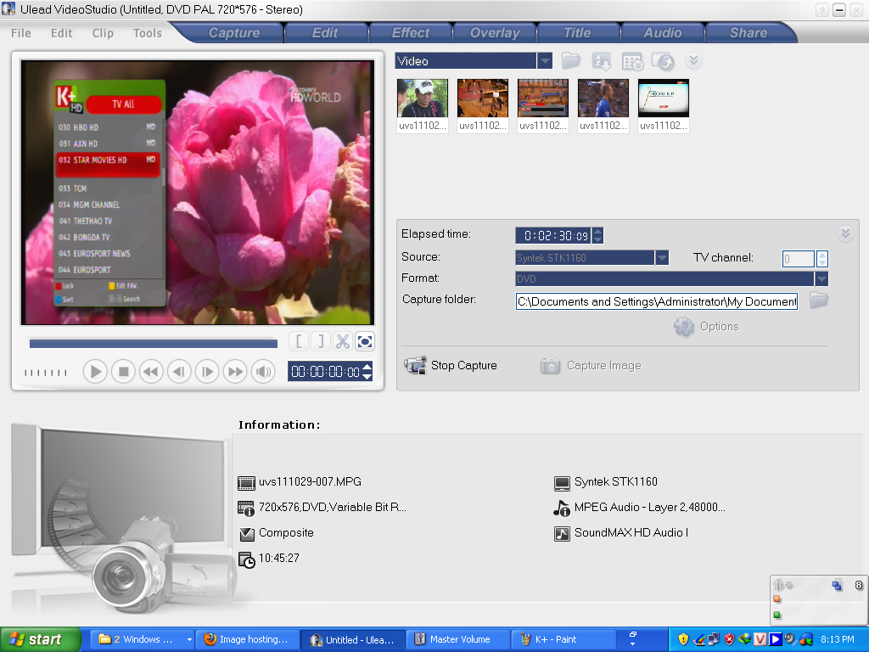
Task: Click Capture Image button
Action: click(591, 365)
